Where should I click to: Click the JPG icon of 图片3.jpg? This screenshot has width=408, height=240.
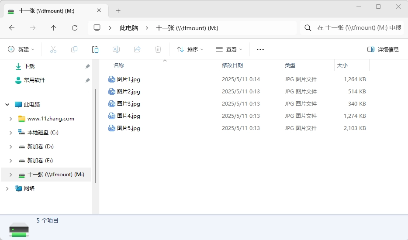(x=112, y=104)
